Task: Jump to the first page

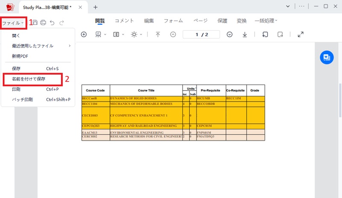Action: tap(158, 35)
